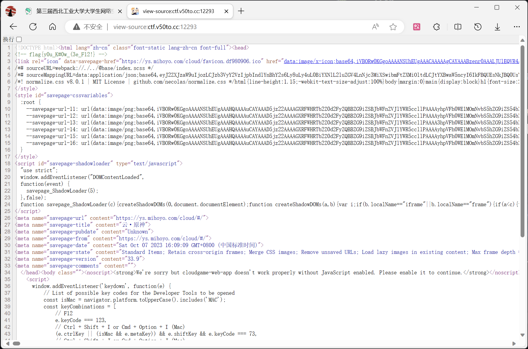Reload the view-source page

point(33,27)
